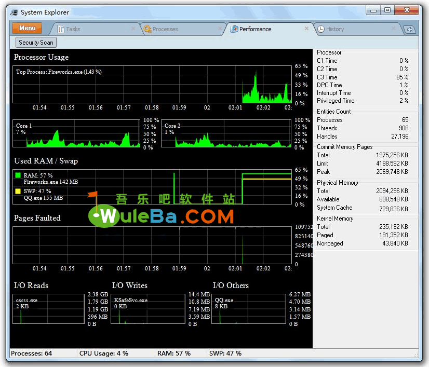
Task: Click "CPU Usage: 4 %" in the status bar
Action: click(x=104, y=353)
